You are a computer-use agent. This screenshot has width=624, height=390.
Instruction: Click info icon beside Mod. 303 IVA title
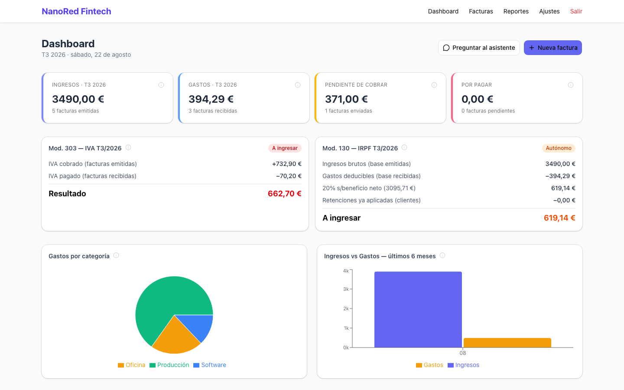coord(128,147)
